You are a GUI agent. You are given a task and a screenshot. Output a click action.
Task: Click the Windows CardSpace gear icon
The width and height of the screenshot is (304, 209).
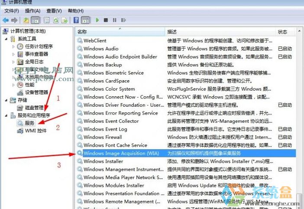(x=80, y=81)
